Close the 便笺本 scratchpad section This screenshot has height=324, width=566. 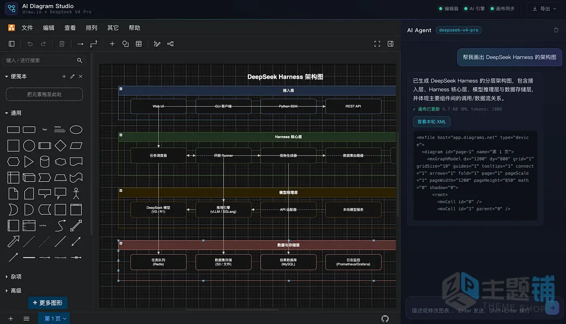point(80,76)
